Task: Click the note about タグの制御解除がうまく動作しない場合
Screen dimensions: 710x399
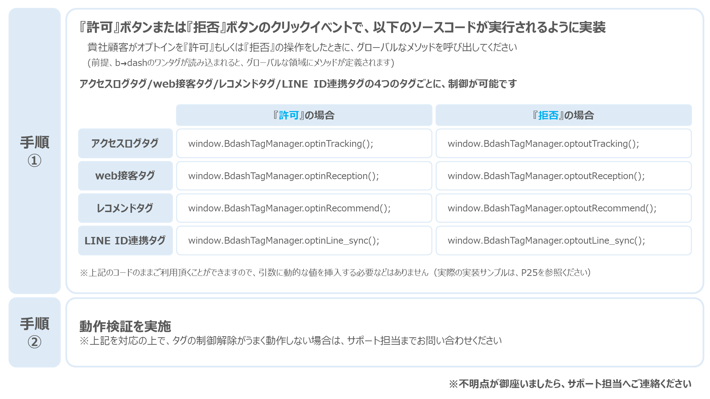Action: [290, 340]
